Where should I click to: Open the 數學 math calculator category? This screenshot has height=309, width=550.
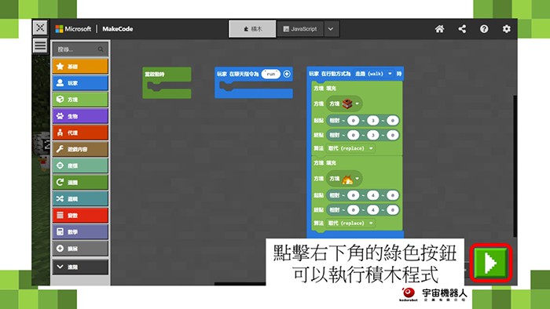pos(80,231)
